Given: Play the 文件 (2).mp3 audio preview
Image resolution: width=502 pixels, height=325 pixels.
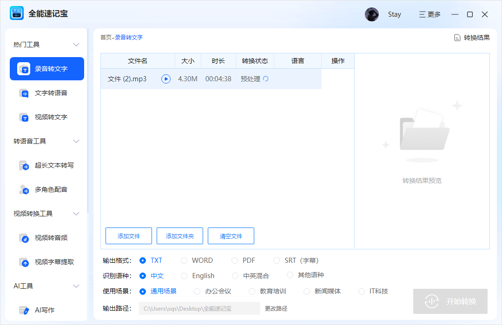Looking at the screenshot, I should click(166, 78).
